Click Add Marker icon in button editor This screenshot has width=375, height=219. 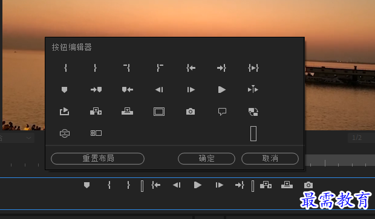point(64,90)
